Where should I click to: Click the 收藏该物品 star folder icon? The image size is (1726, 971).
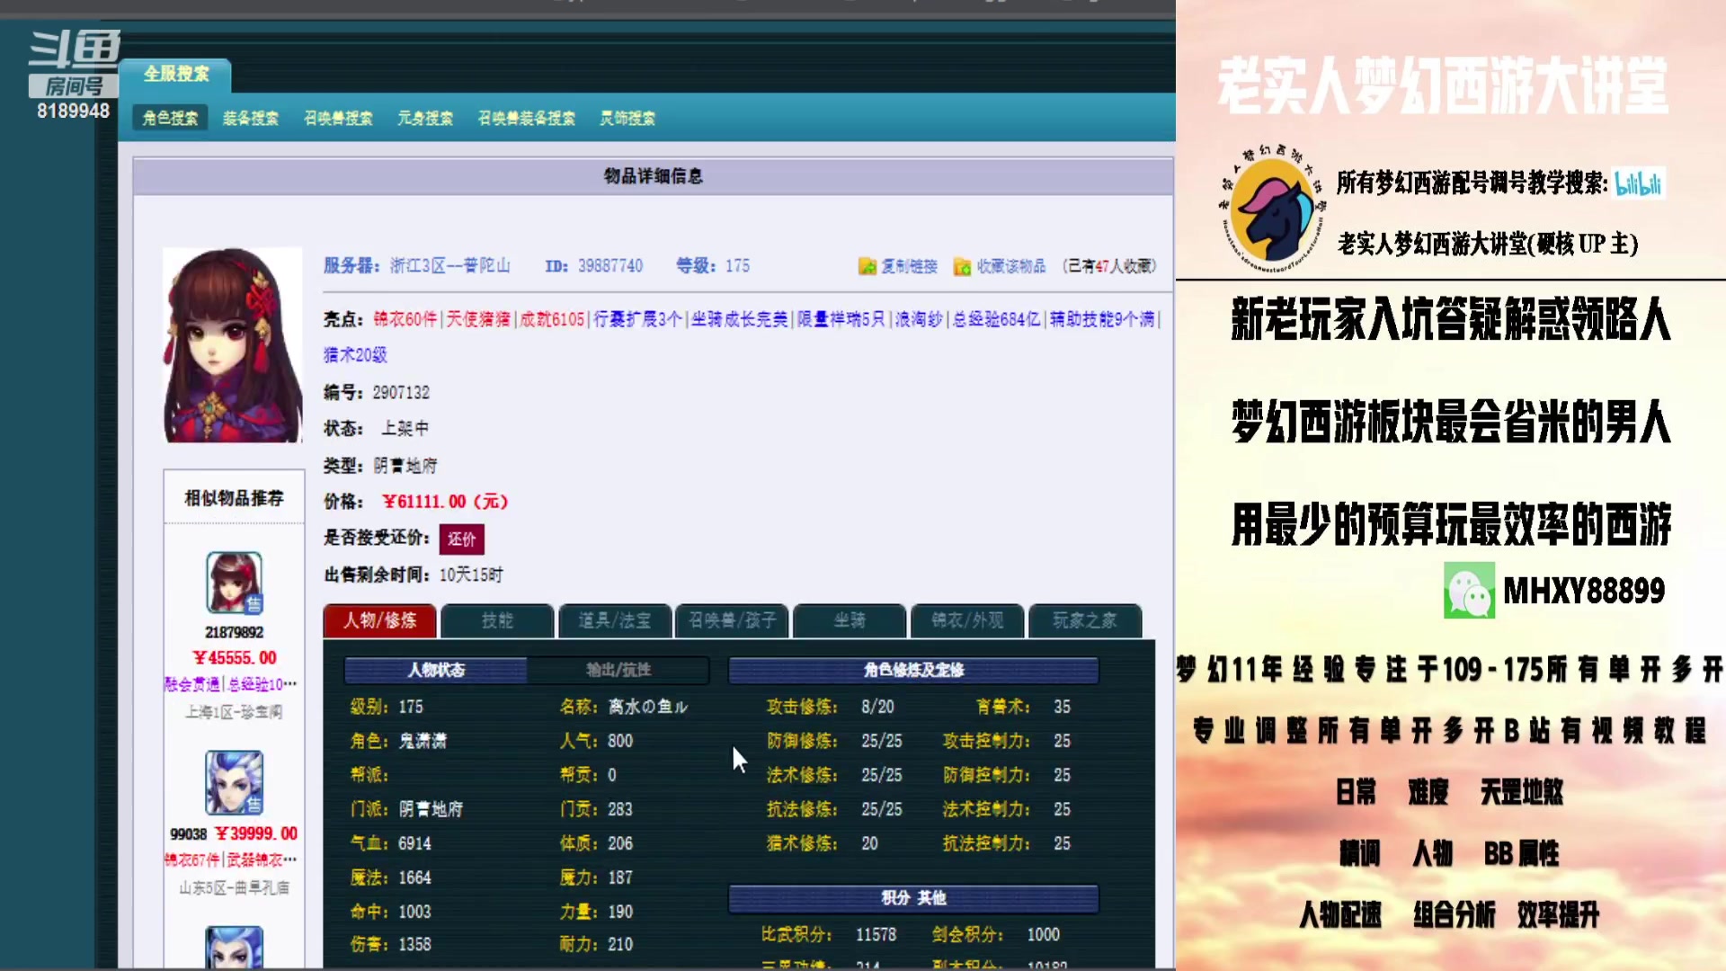[x=962, y=266]
